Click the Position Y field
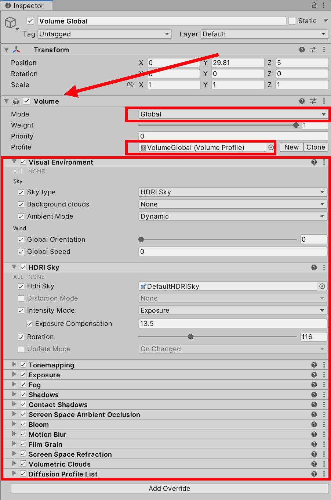Viewport: 331px width, 500px height. point(238,63)
